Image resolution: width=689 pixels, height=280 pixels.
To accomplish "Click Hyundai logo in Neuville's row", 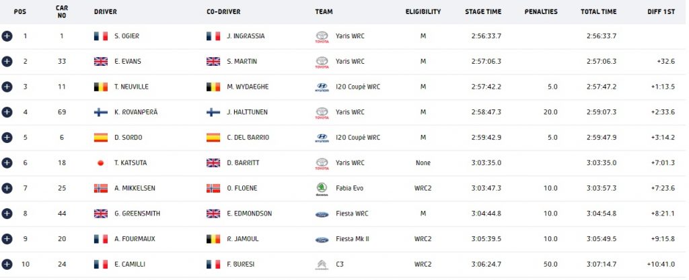I will [x=322, y=87].
